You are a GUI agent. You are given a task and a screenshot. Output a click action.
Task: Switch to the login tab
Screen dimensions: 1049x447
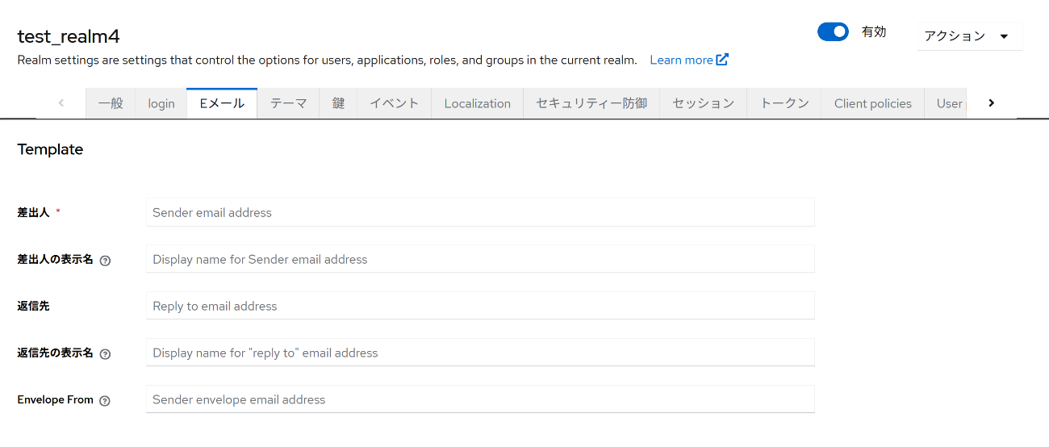(x=161, y=103)
